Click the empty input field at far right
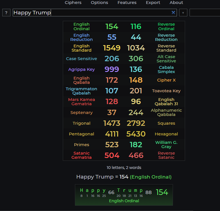220x211 pixels. tap(205, 13)
